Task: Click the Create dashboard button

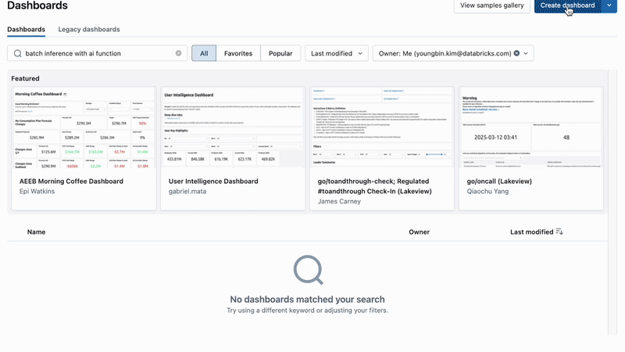Action: point(567,5)
